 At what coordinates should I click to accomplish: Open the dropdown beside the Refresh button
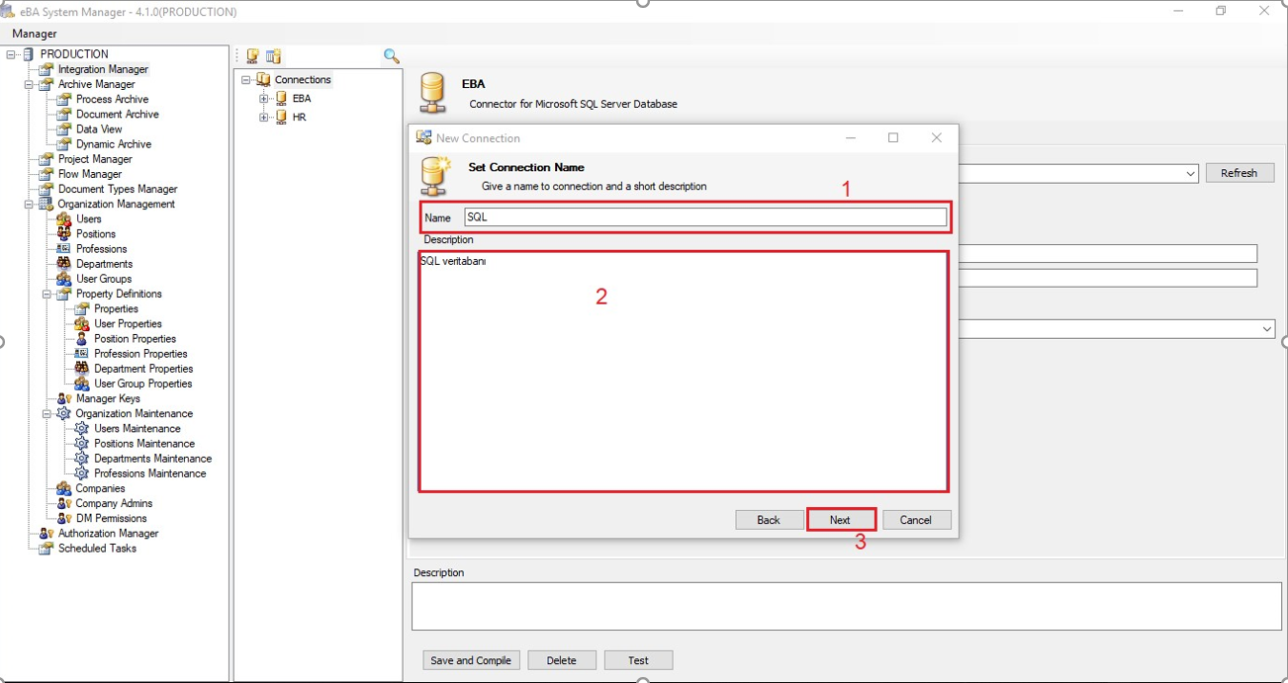pyautogui.click(x=1190, y=173)
